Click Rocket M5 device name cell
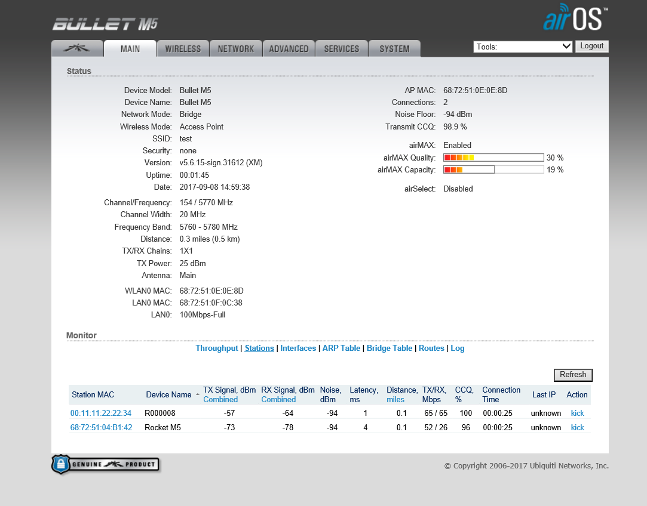Image resolution: width=647 pixels, height=506 pixels. pos(162,427)
